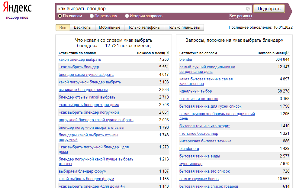Image resolution: width=296 pixels, height=188 pixels.
Task: Open the exact query +как выбрать блендер +для дома
Action: click(x=89, y=105)
